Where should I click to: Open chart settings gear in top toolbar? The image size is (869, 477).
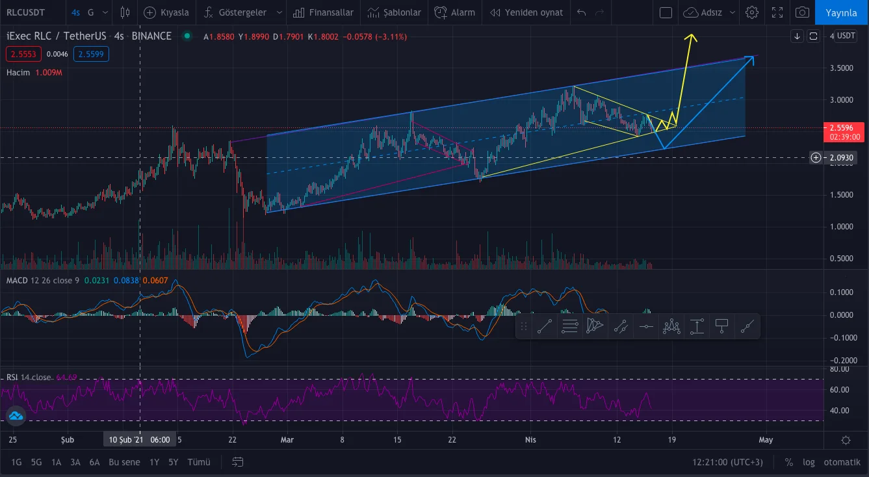752,12
